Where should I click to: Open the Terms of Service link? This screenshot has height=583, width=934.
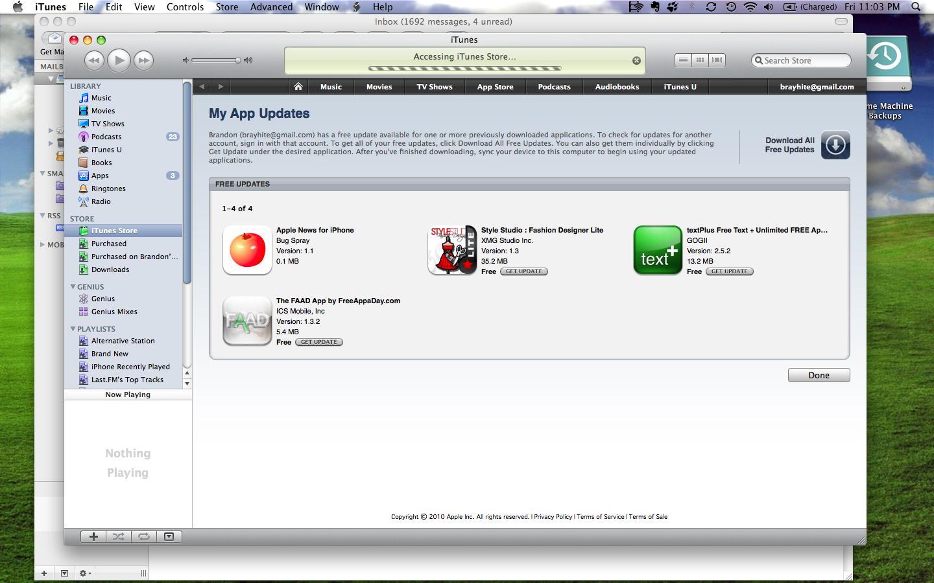pos(601,517)
